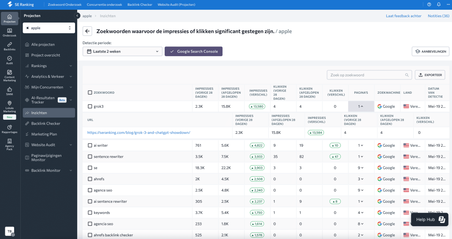Check the agence seo row checkbox

[90, 190]
